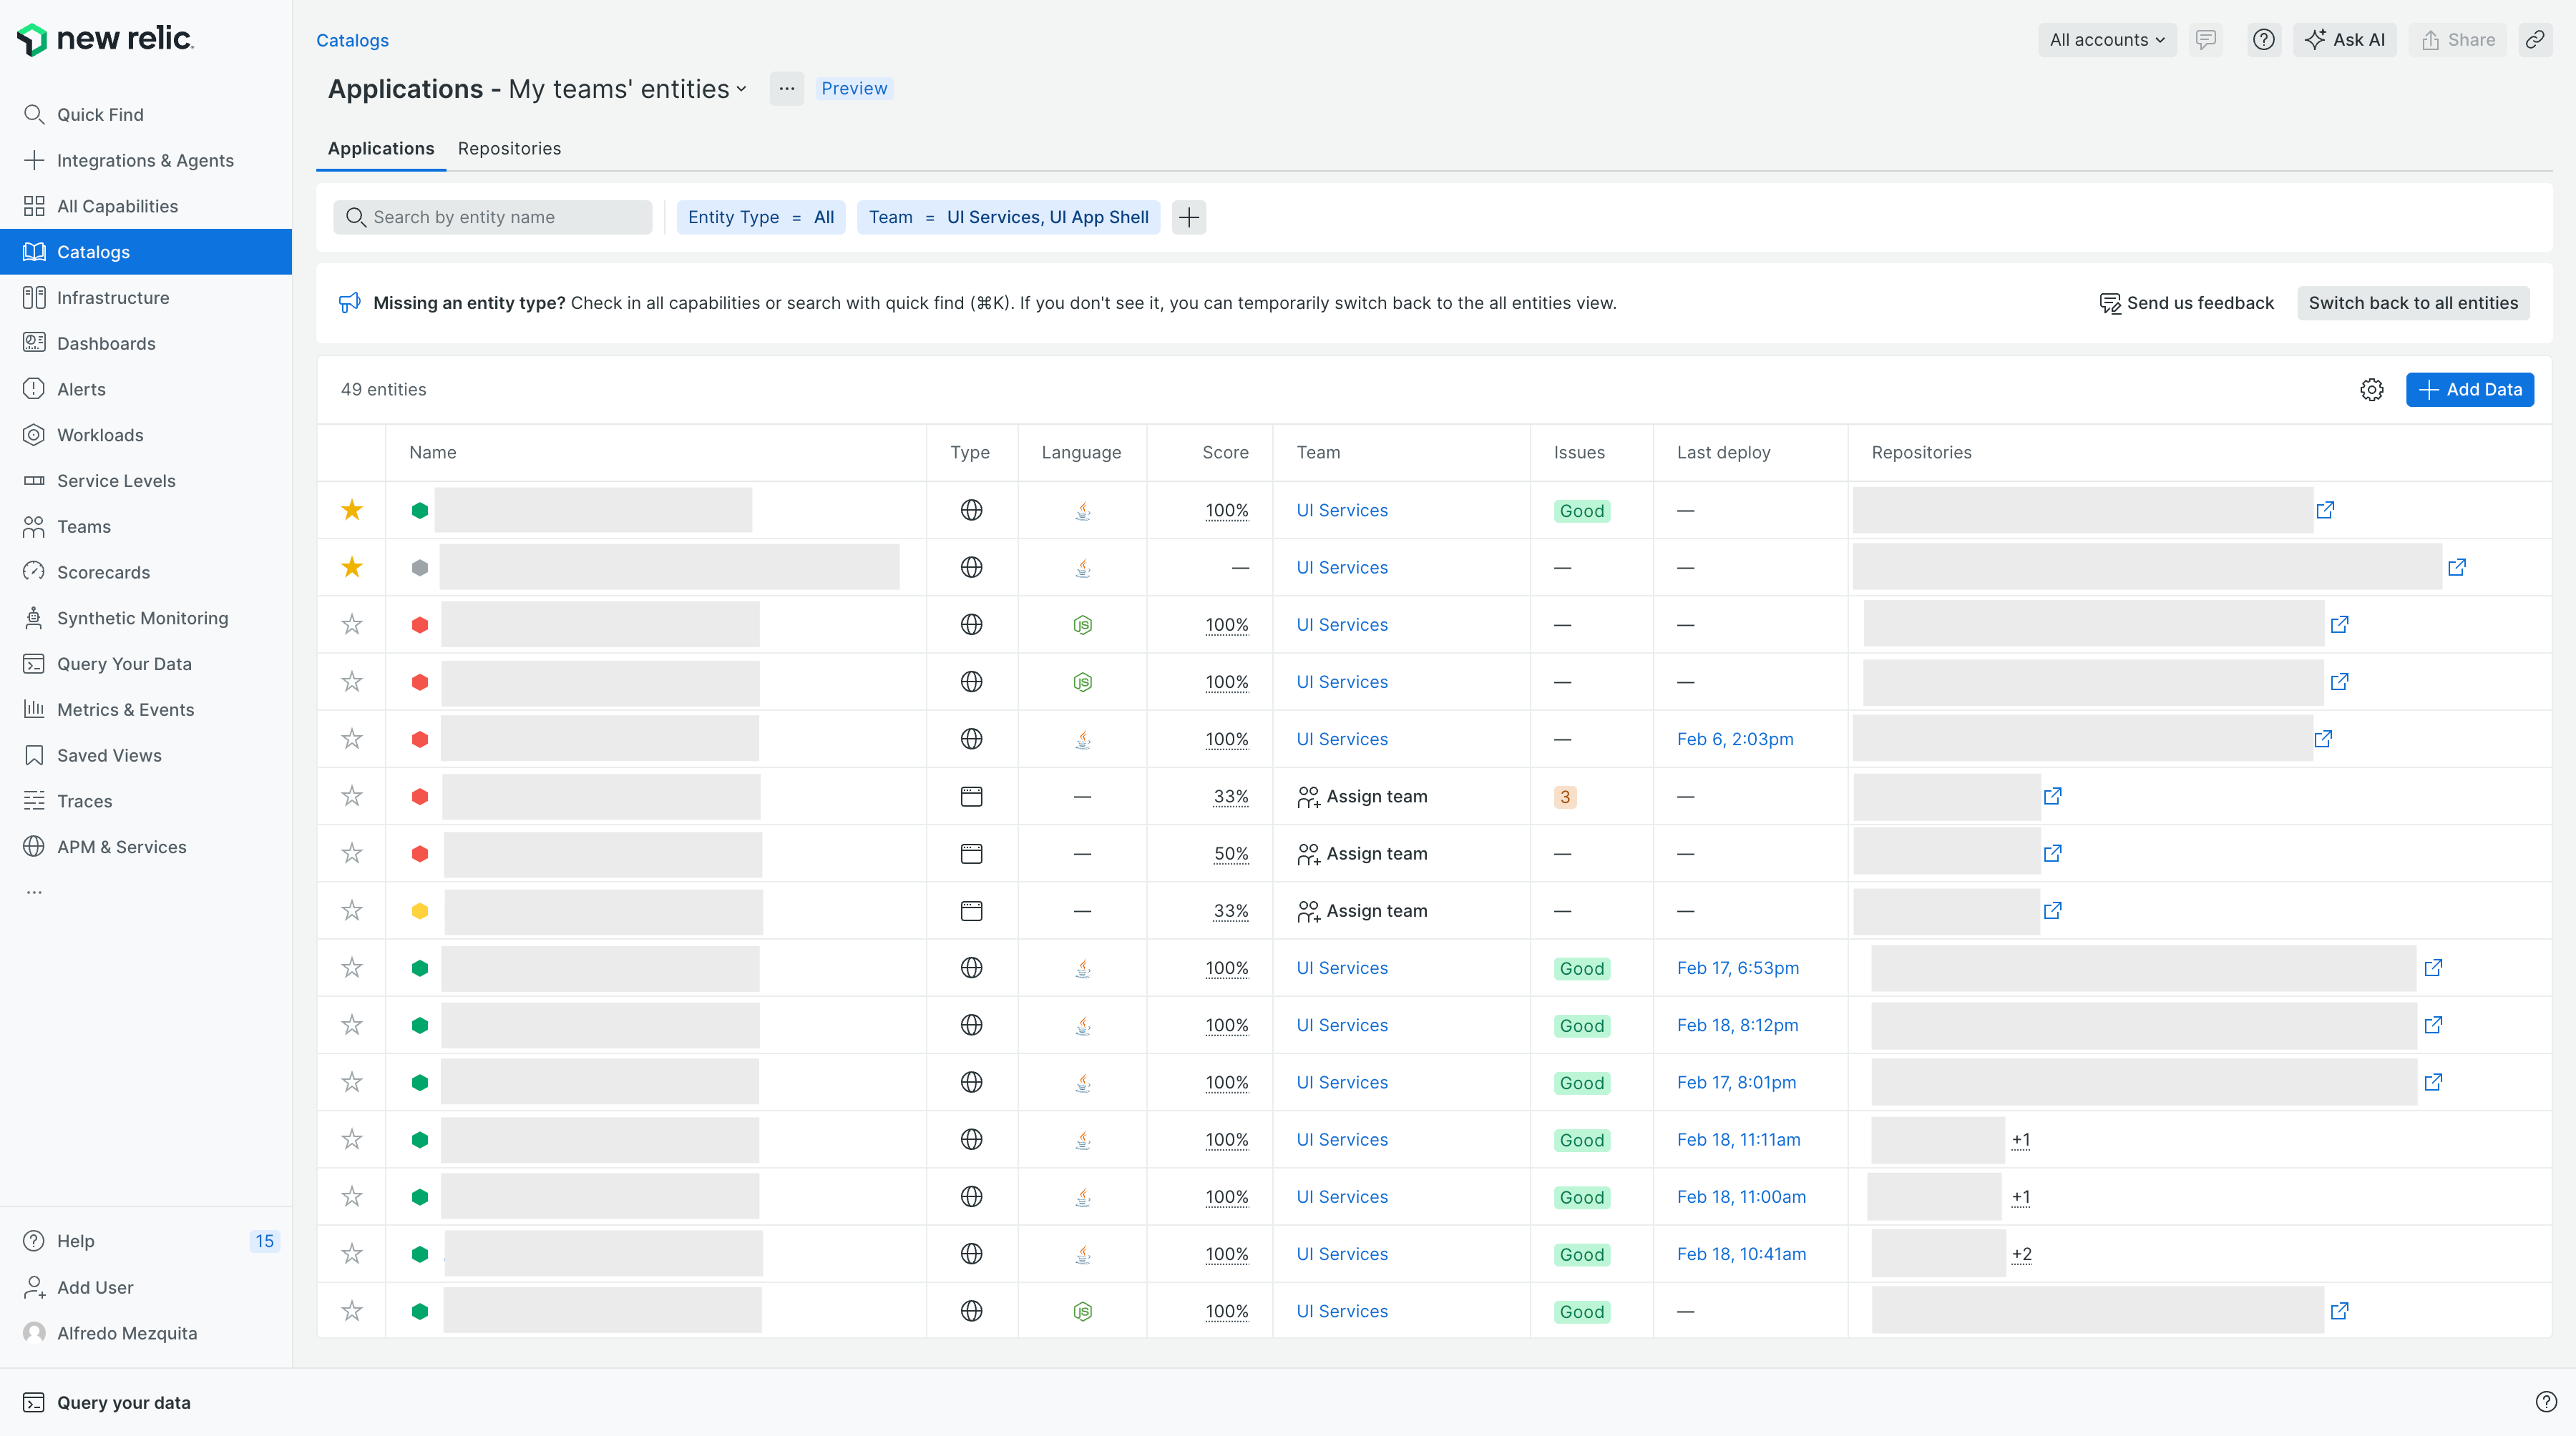The width and height of the screenshot is (2576, 1436).
Task: Click the Share button
Action: [2459, 40]
